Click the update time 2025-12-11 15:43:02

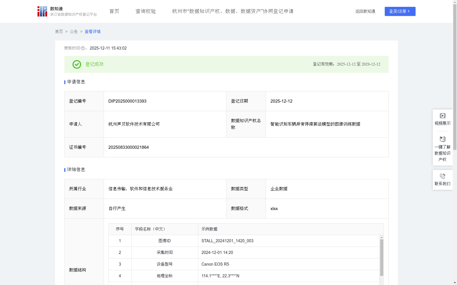108,48
